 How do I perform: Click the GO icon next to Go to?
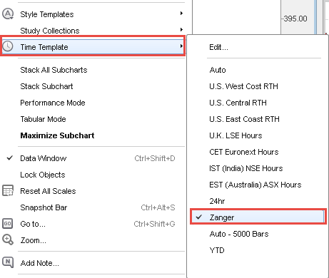[x=8, y=224]
